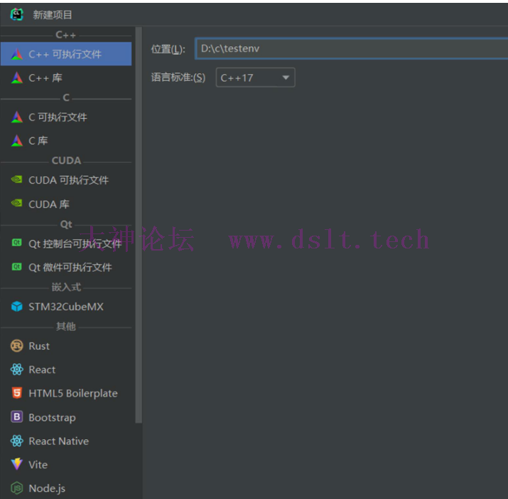Click the CUDA 库 NVIDIA icon
Screen dimensions: 508x499
coord(17,204)
